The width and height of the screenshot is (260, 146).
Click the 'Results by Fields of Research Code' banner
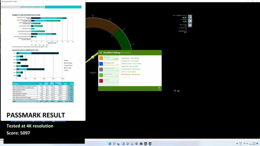(x=41, y=7)
